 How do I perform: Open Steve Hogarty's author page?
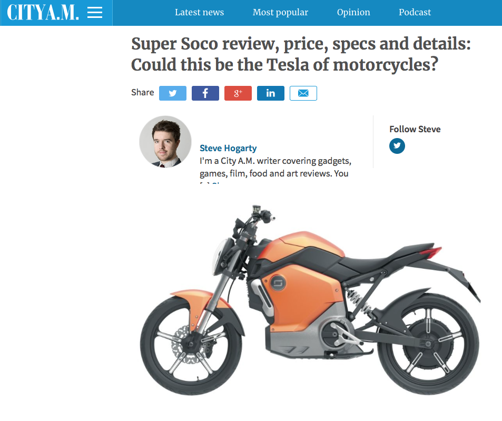(x=228, y=148)
